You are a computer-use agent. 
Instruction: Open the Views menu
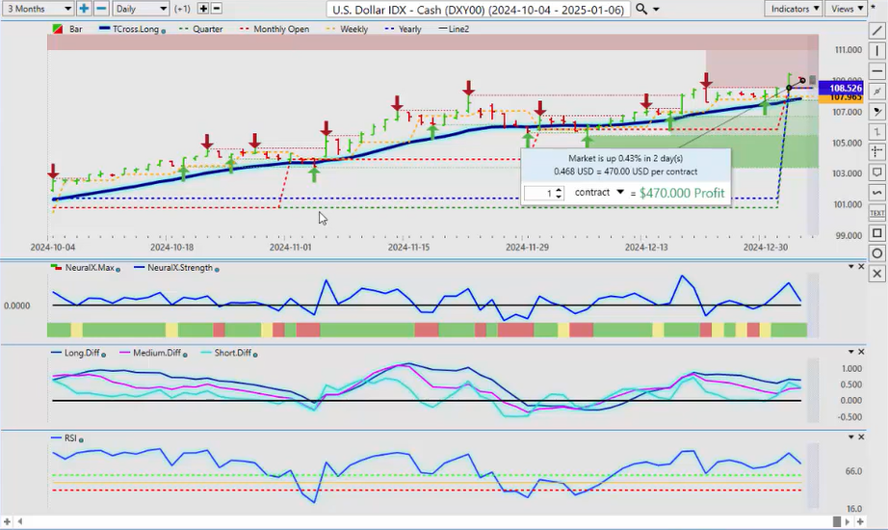point(847,9)
